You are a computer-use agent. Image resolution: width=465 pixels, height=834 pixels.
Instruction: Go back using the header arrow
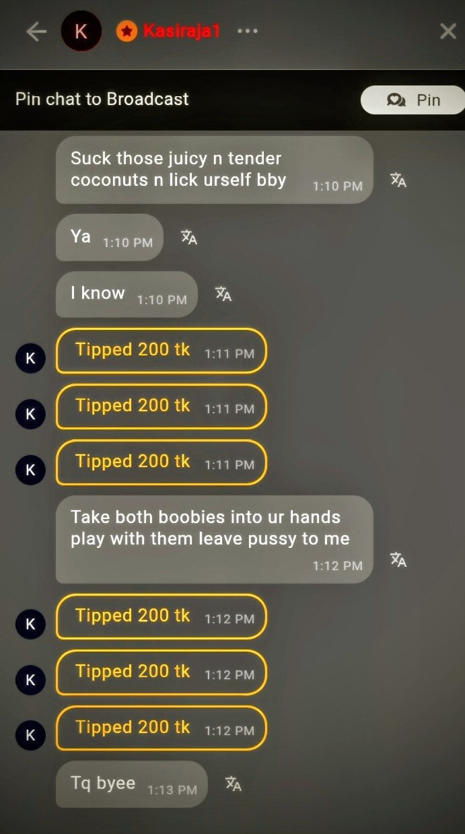[x=36, y=32]
